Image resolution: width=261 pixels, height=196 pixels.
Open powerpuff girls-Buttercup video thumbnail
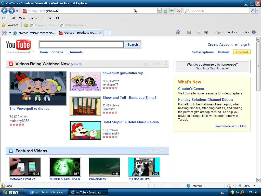(85, 81)
